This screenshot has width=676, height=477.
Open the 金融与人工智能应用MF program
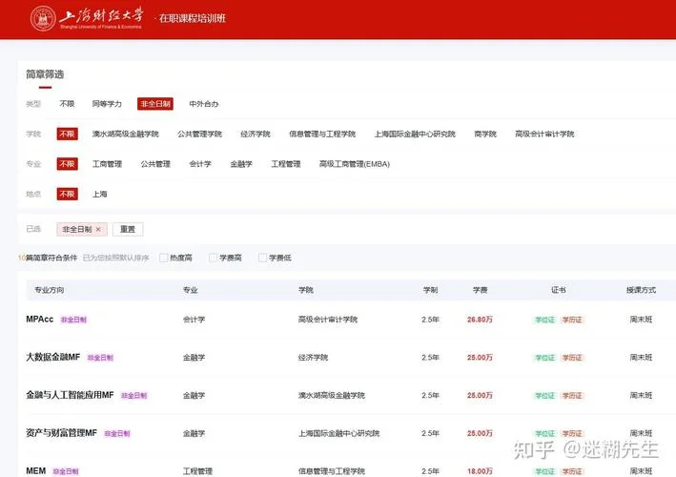point(70,395)
